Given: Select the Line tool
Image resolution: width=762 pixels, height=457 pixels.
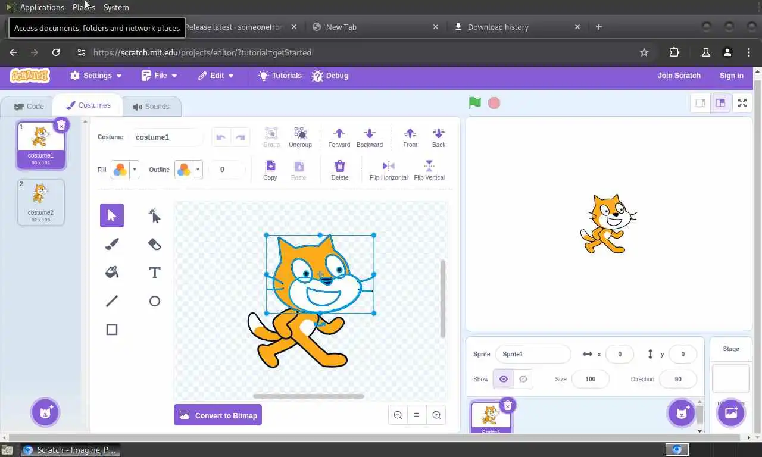Looking at the screenshot, I should pos(112,301).
